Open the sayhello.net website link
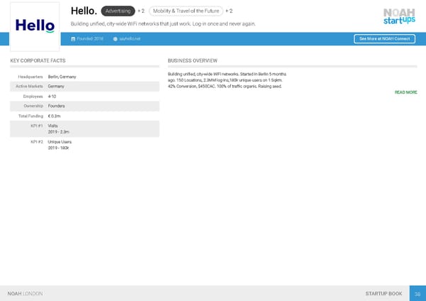The width and height of the screenshot is (426, 301). point(130,38)
